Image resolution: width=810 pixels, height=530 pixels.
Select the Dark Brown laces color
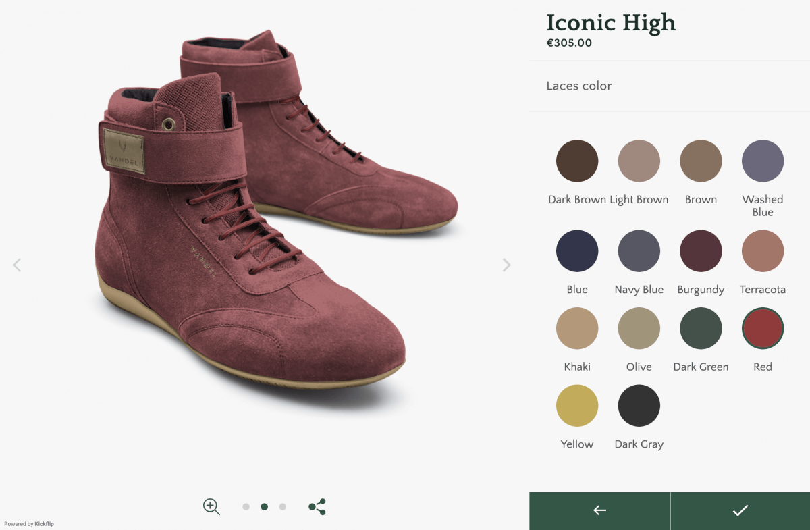coord(577,161)
